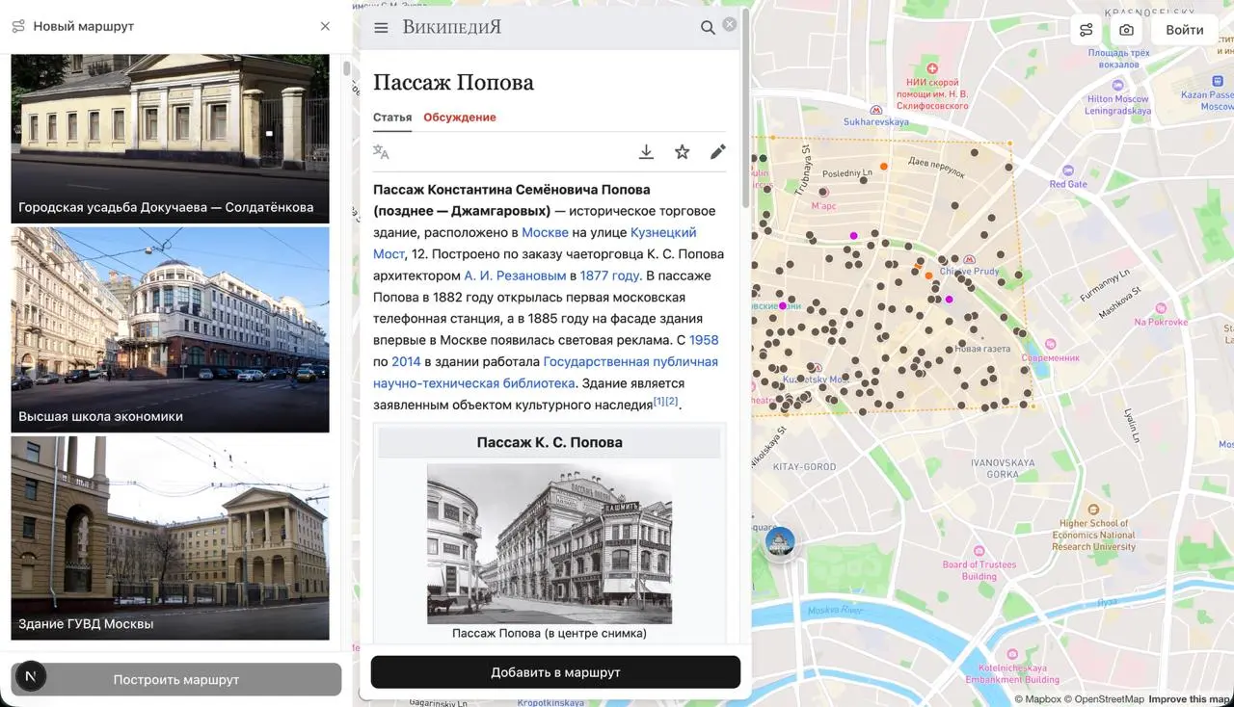
Task: Close the Wikipedia article panel
Action: pyautogui.click(x=730, y=24)
